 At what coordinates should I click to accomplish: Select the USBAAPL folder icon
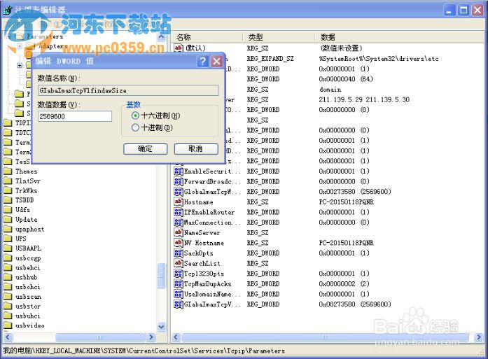(8, 248)
